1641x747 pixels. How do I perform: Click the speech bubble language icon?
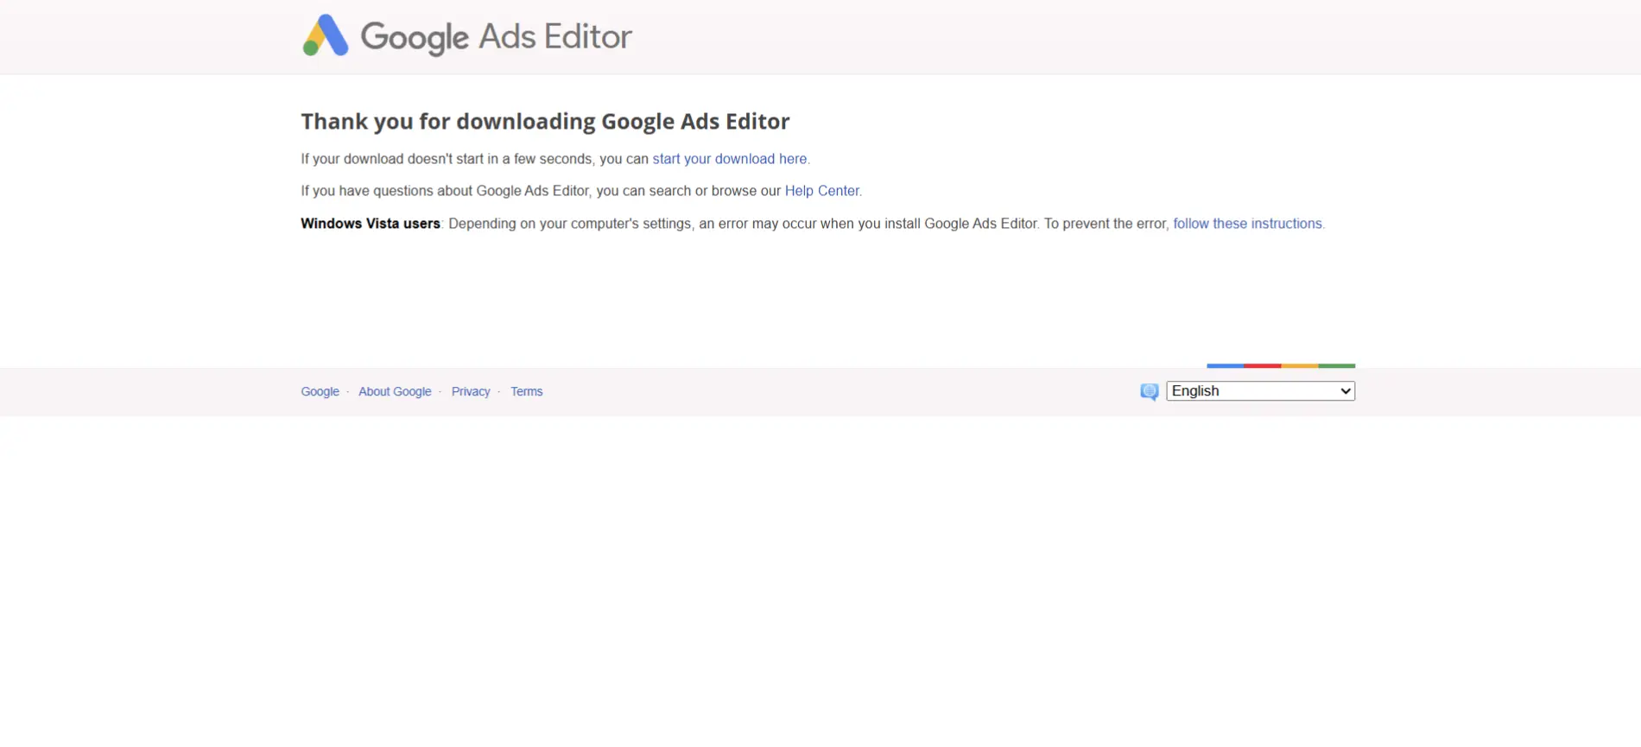pyautogui.click(x=1149, y=392)
